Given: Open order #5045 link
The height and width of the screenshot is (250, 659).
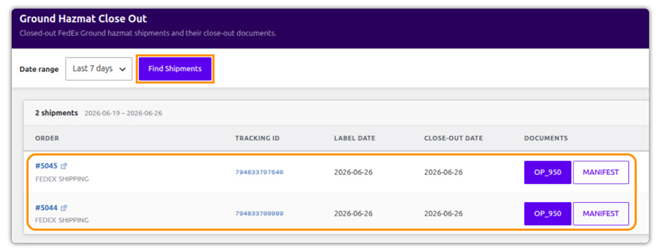Looking at the screenshot, I should 46,166.
